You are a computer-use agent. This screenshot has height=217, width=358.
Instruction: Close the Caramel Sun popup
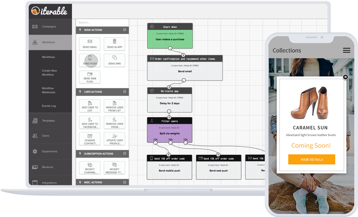click(345, 77)
